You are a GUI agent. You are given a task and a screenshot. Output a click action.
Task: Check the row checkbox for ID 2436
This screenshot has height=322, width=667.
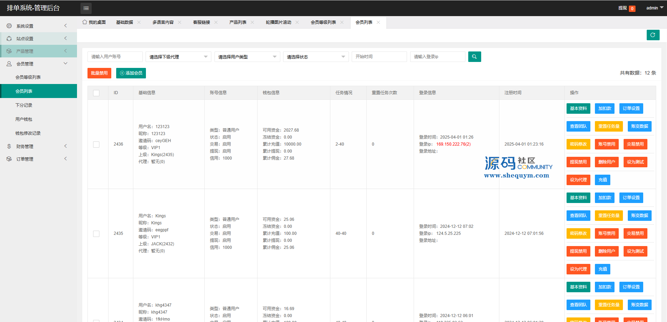pyautogui.click(x=96, y=145)
